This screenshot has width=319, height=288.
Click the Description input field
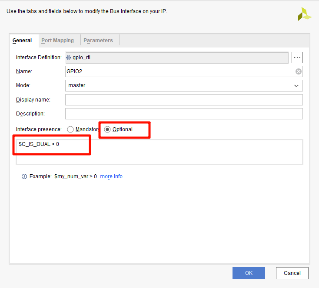(x=184, y=114)
